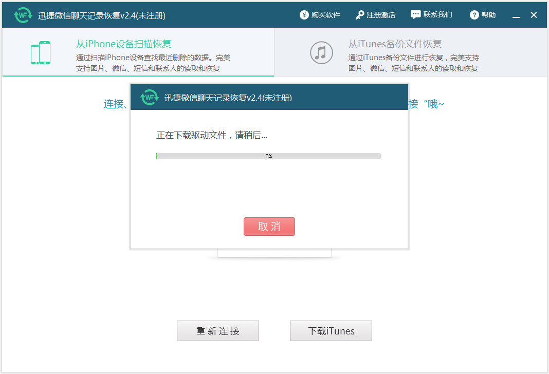Click the key icon beside 注册激活
Image resolution: width=549 pixels, height=374 pixels.
pos(360,15)
